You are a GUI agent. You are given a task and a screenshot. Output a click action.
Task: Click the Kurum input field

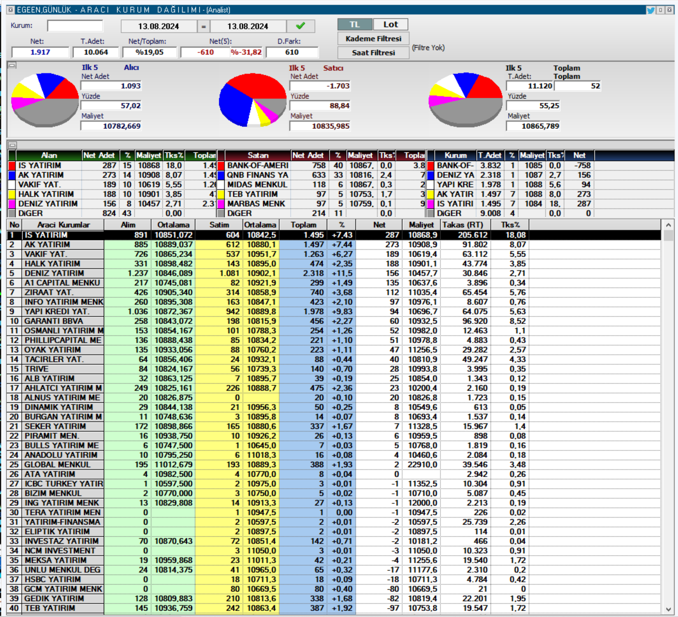(x=75, y=26)
